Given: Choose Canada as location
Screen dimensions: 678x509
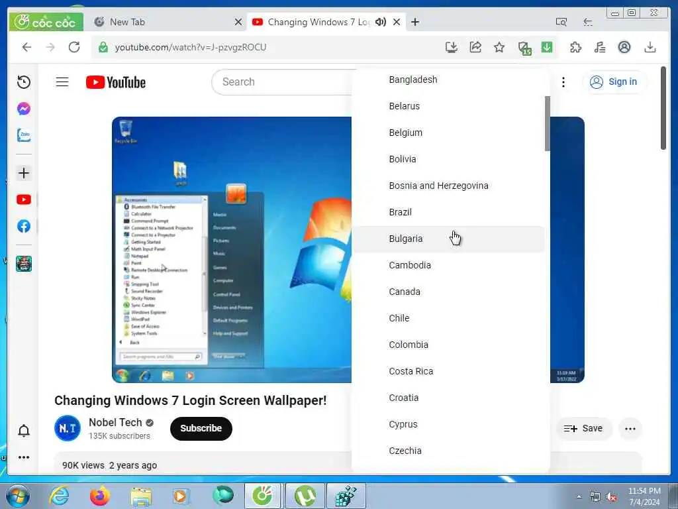Looking at the screenshot, I should 449,292.
